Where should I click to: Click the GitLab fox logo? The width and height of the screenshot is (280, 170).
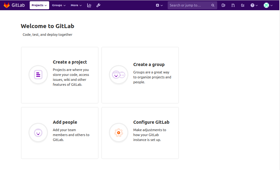point(6,5)
